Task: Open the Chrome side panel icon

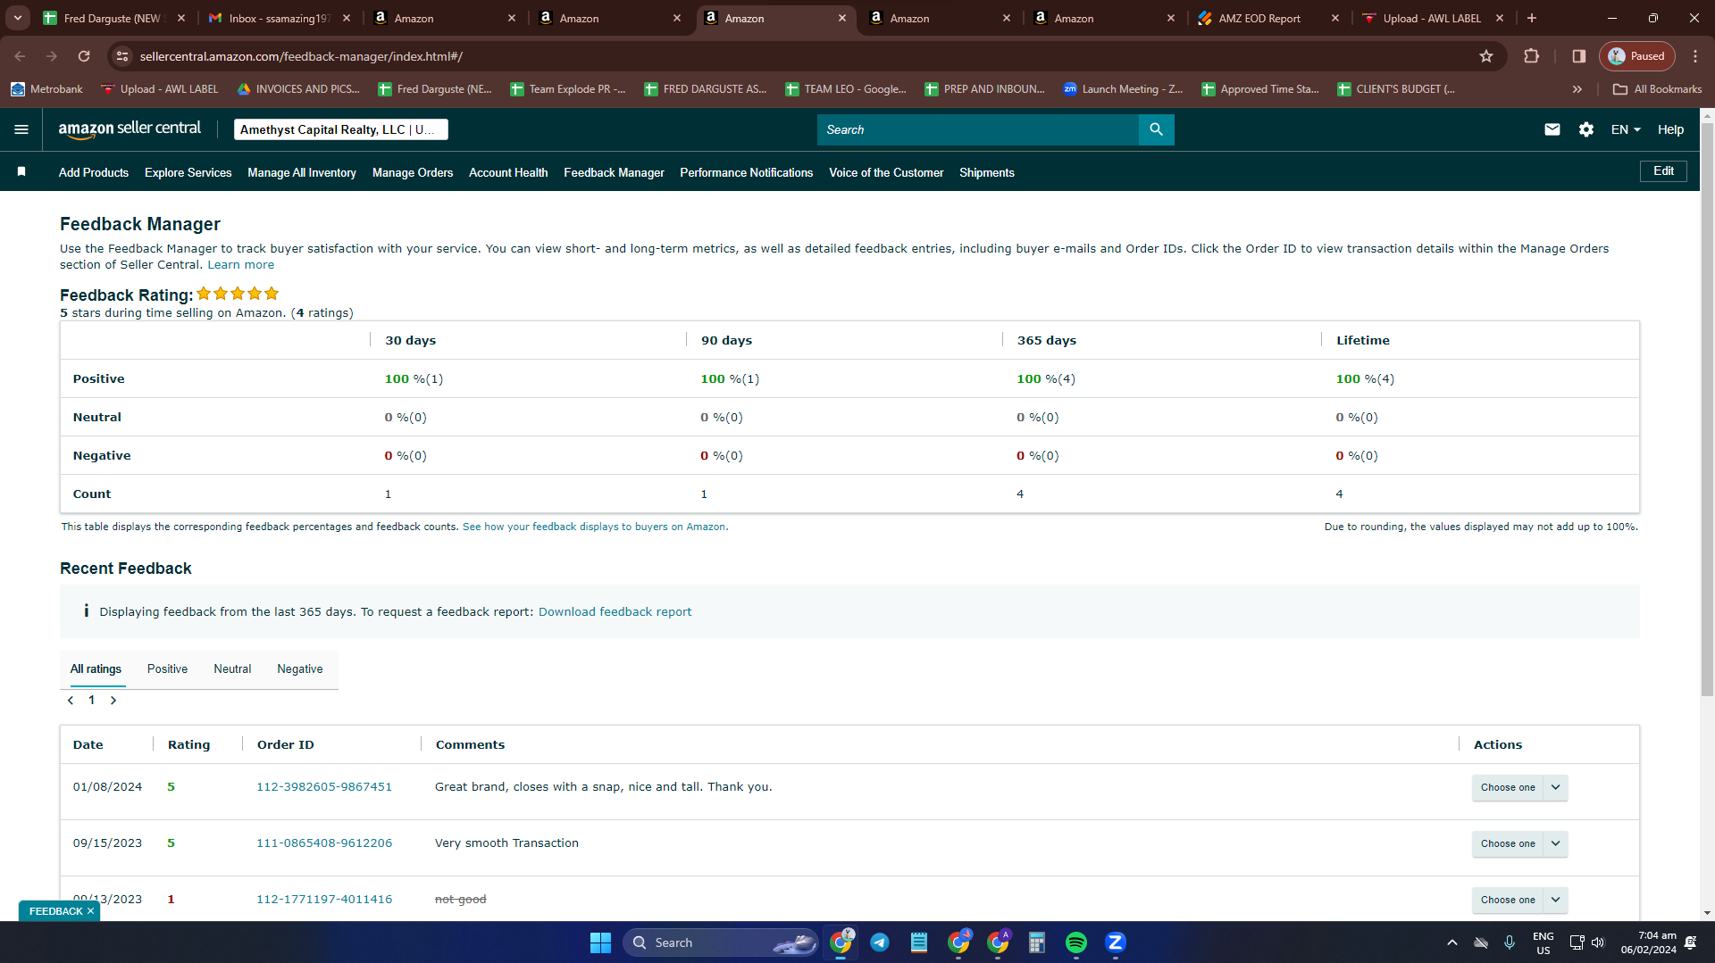Action: pos(1579,56)
